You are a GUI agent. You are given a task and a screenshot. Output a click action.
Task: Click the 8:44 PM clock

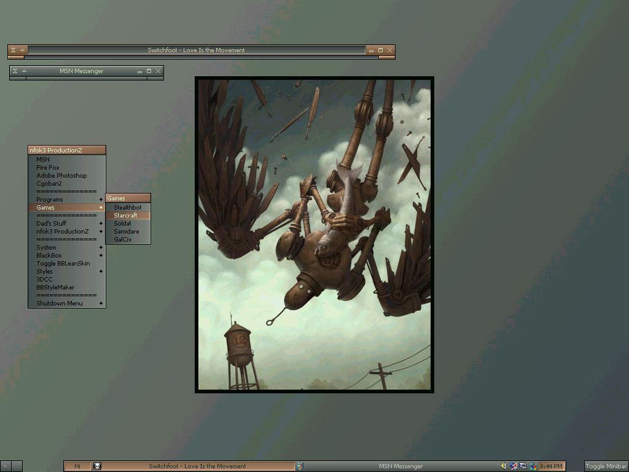click(551, 466)
